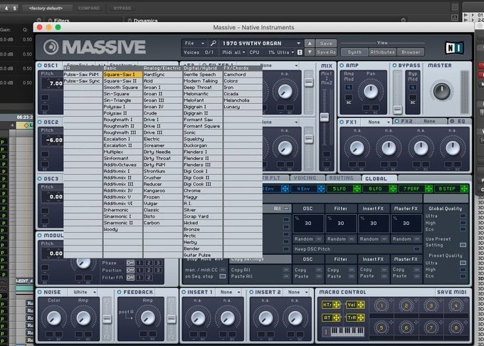Click the exclamation panic icon
The width and height of the screenshot is (484, 346).
click(300, 52)
